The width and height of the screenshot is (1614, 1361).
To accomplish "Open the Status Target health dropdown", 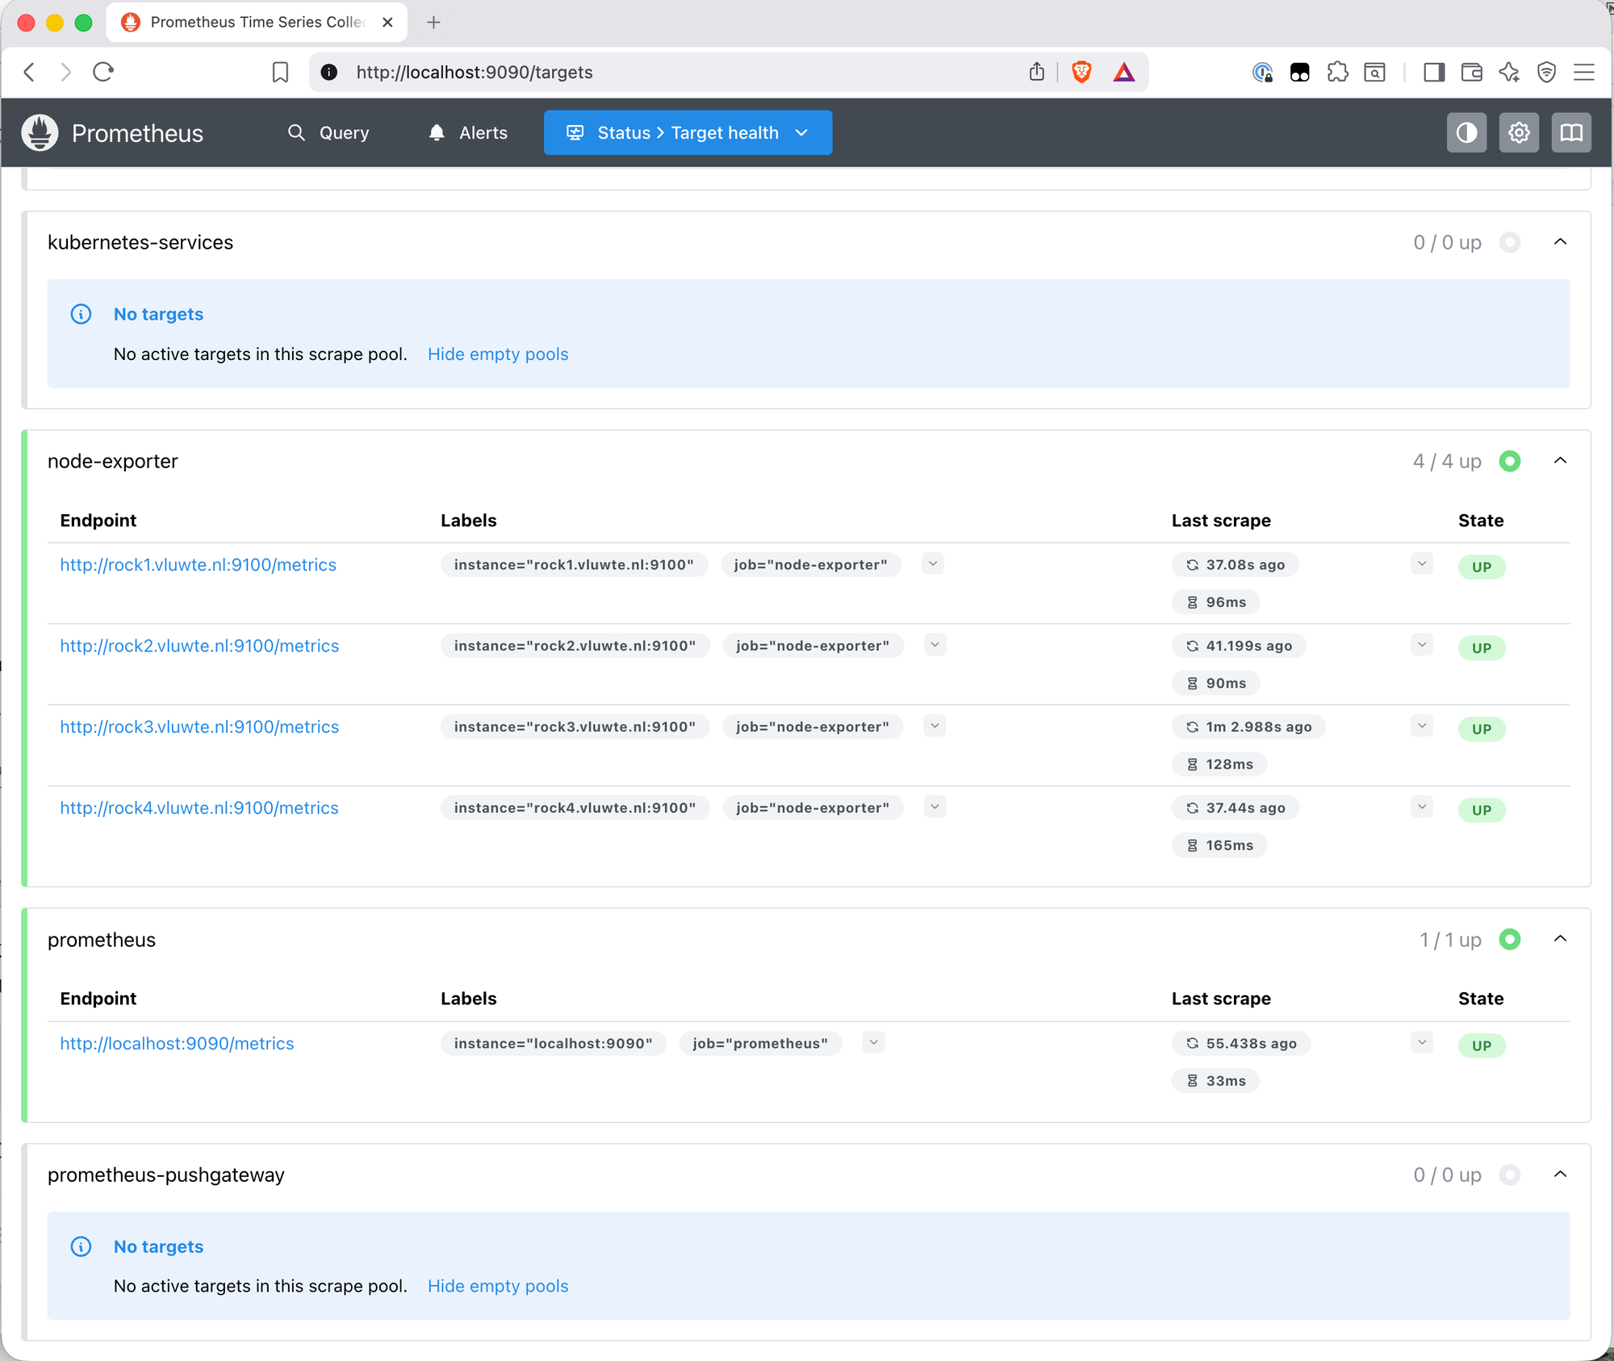I will [x=687, y=132].
